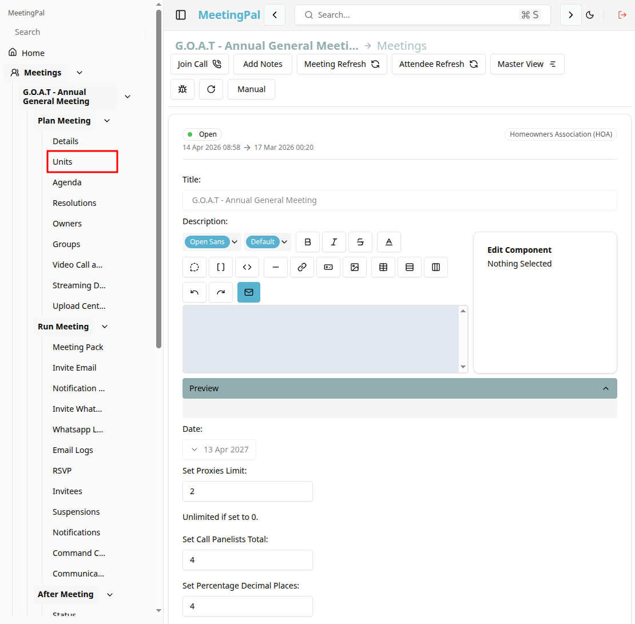Toggle the sidebar panel icon
Image resolution: width=635 pixels, height=624 pixels.
tap(181, 15)
